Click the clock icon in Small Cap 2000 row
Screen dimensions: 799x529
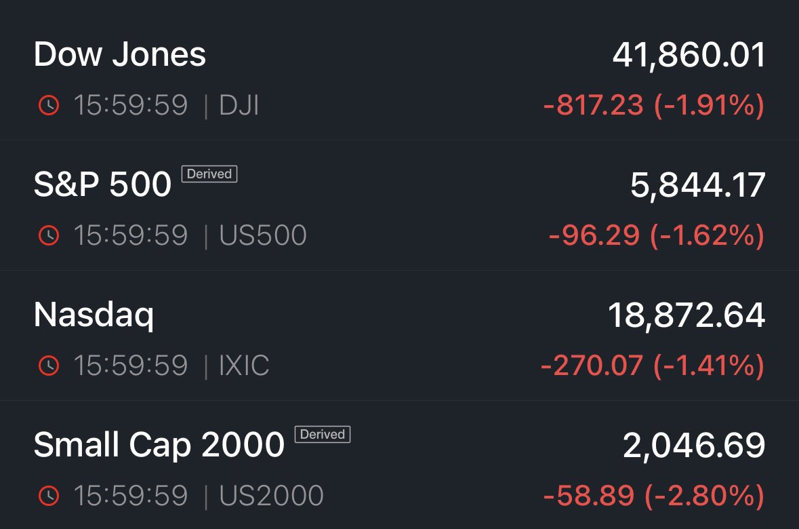(x=49, y=496)
